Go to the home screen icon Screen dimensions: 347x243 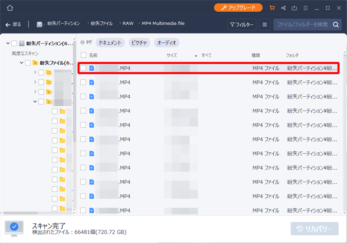10,8
